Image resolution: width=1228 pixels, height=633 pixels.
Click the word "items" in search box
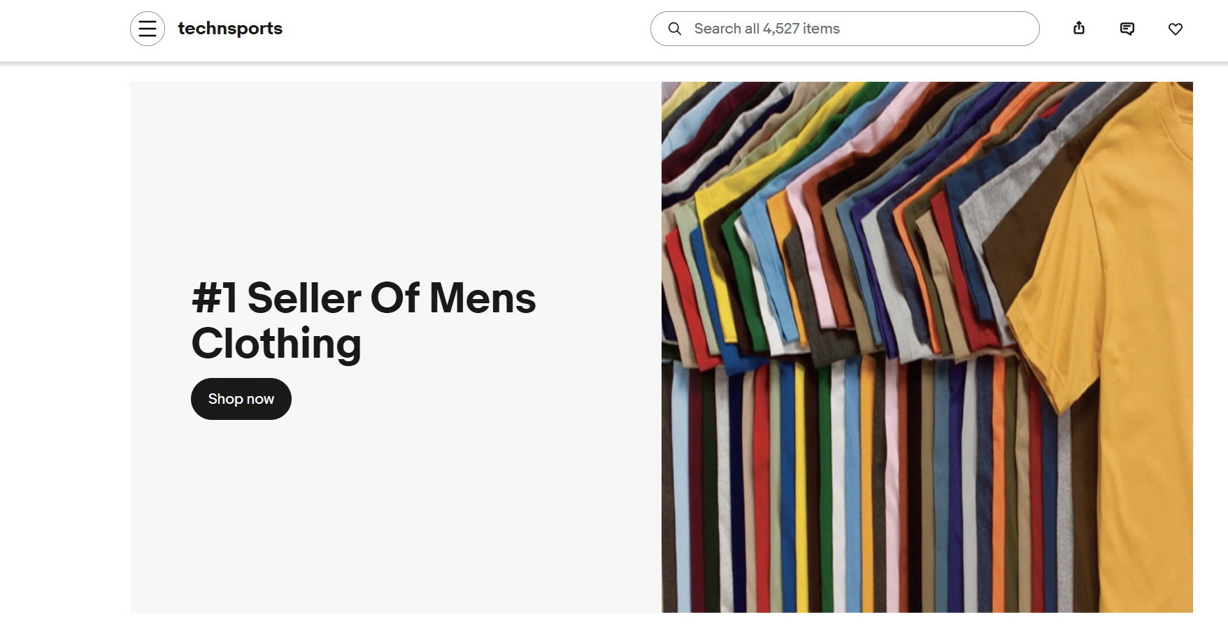click(x=822, y=29)
